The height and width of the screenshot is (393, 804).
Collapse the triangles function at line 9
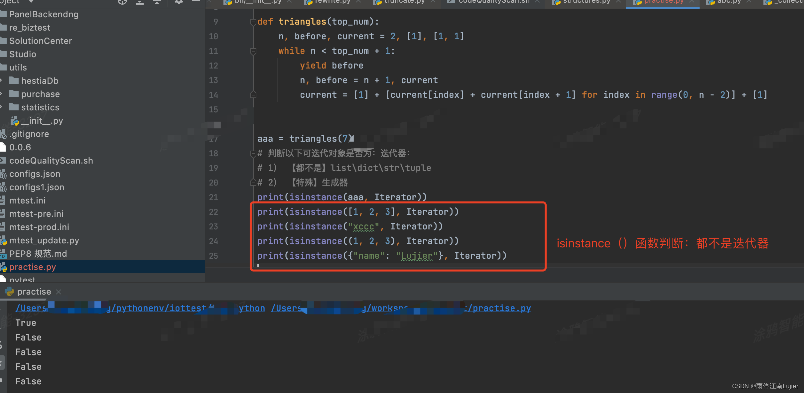[x=253, y=22]
